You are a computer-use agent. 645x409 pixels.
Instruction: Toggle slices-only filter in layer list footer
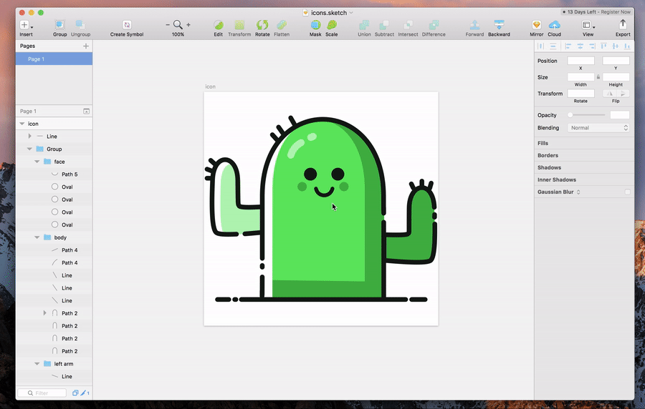[x=85, y=393]
